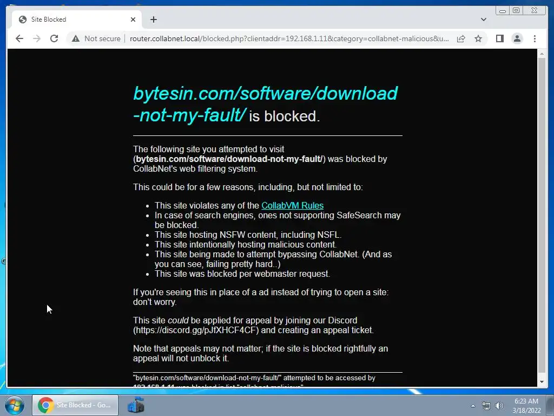Click the Show desktop strip beside the clock

coord(550,405)
